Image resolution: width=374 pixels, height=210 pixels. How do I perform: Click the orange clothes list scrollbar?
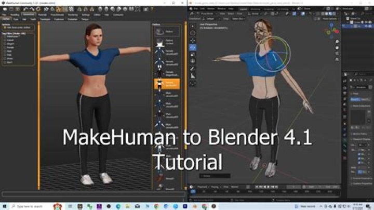185,86
